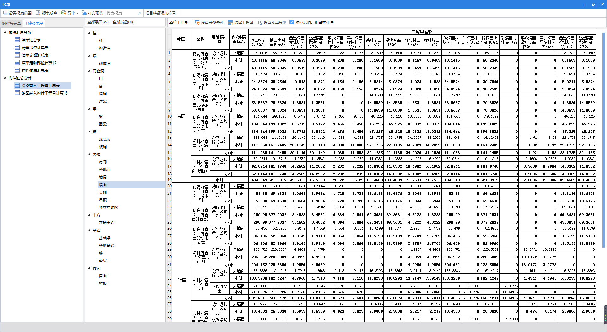The width and height of the screenshot is (607, 332).
Task: Click the 报表反查 icon
Action: coord(38,13)
